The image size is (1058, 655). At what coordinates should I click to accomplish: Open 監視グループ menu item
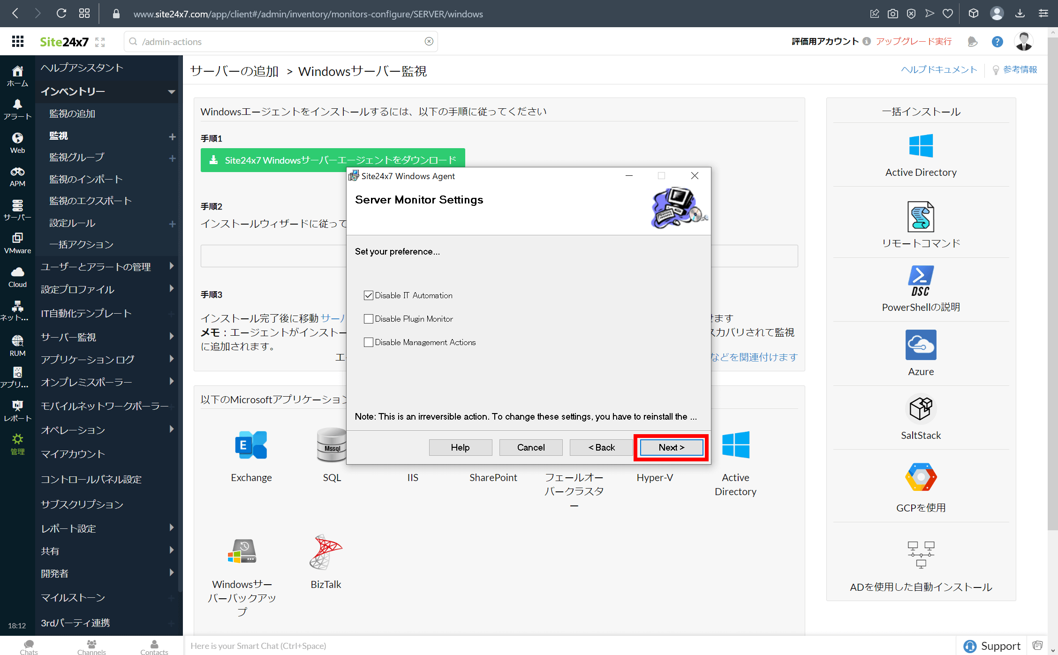(77, 157)
